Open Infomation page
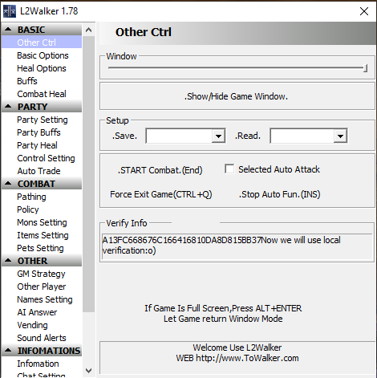This screenshot has height=378, width=377. 38,364
